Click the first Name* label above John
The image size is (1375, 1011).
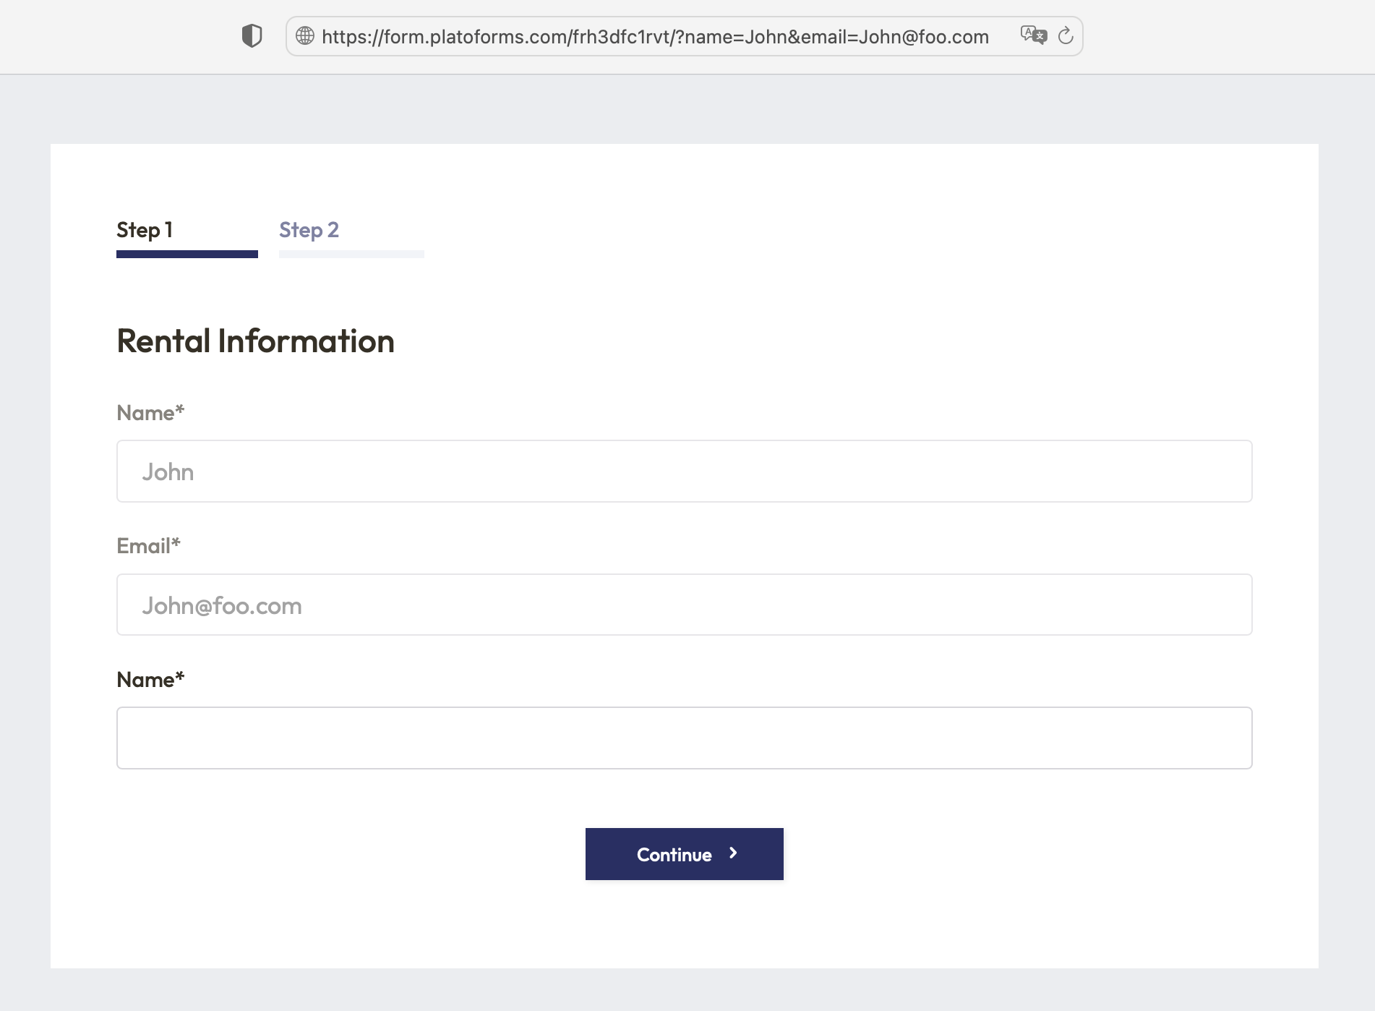coord(150,413)
